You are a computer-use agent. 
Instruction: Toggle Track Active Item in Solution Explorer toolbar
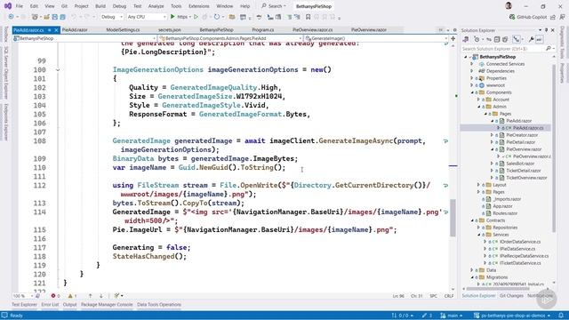pyautogui.click(x=516, y=39)
